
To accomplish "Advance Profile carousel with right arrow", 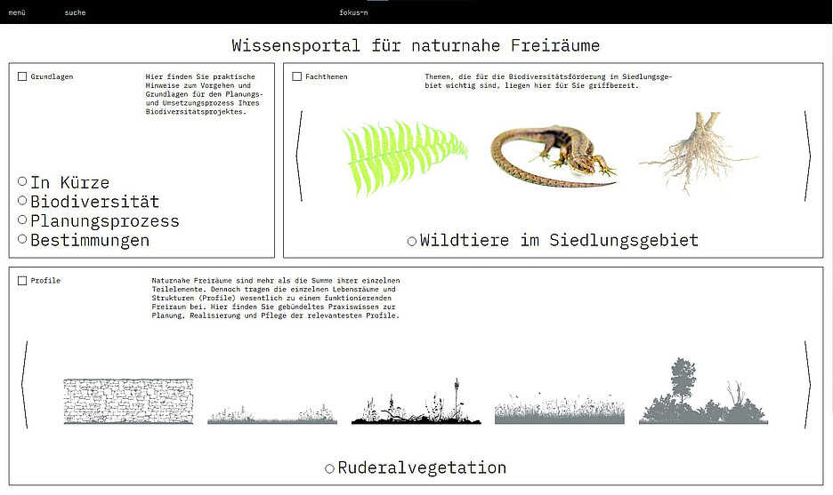I will click(x=807, y=382).
